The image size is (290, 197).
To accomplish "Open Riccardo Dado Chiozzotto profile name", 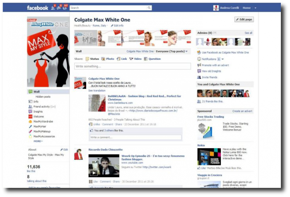I will (106, 150).
